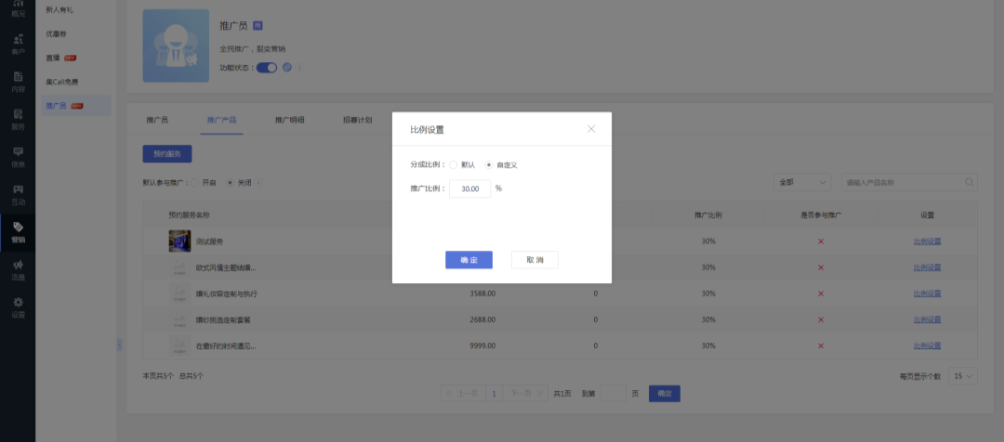This screenshot has height=442, width=1004.
Task: Click the 取消 button in the dialog
Action: 535,260
